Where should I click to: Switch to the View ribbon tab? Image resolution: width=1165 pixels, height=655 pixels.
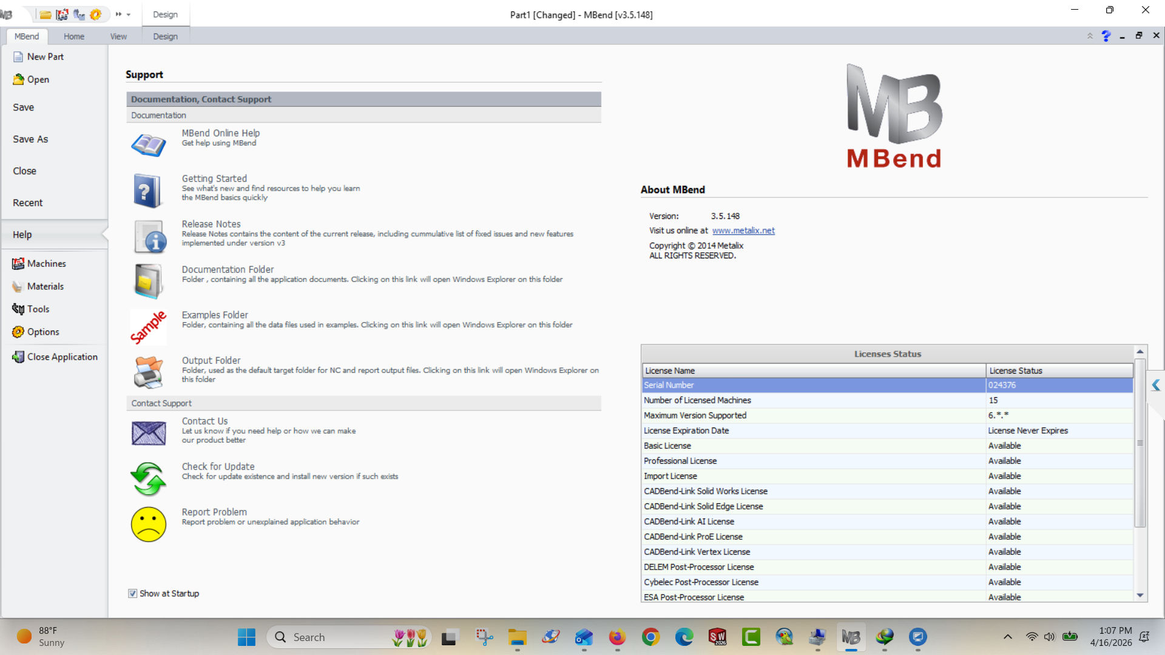[x=118, y=36]
